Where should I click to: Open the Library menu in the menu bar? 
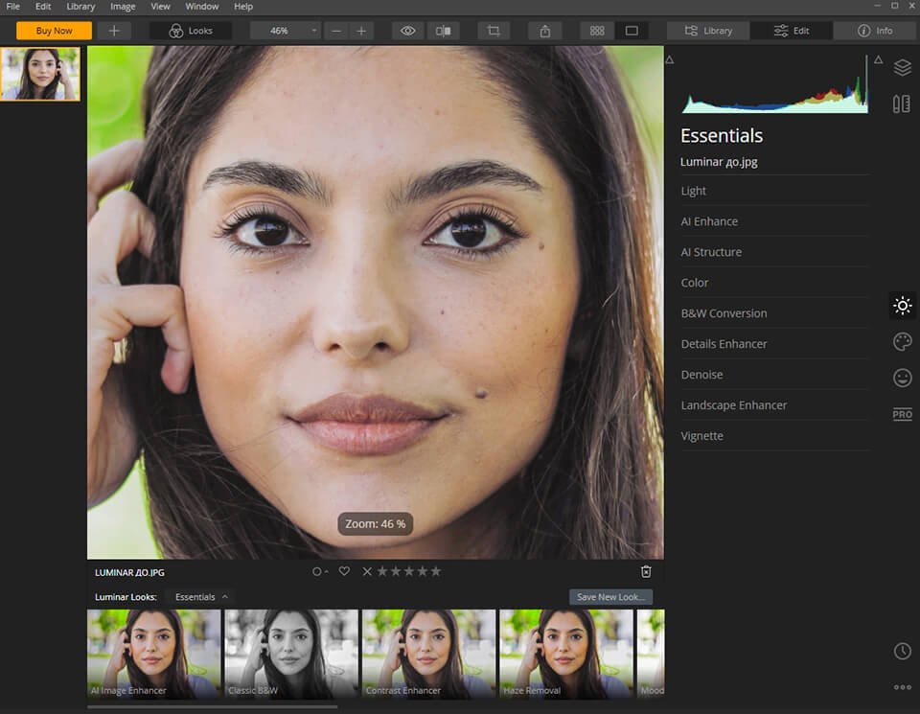(80, 6)
